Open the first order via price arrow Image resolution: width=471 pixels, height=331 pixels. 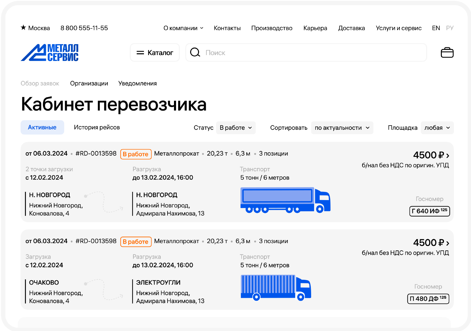tap(447, 155)
